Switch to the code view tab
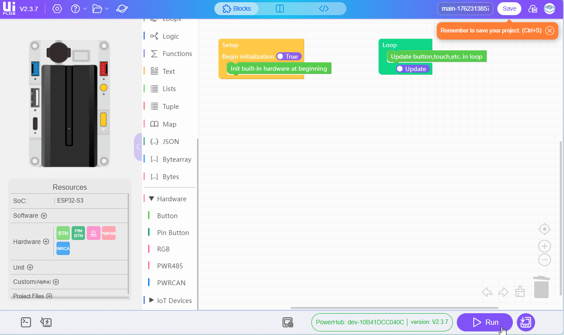 (x=324, y=8)
